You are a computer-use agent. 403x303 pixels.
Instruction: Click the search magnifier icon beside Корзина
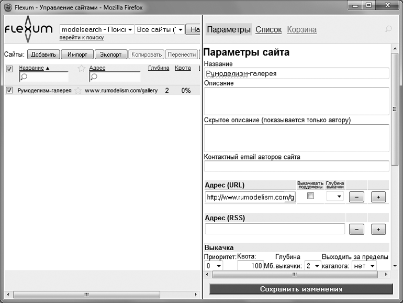point(388,30)
